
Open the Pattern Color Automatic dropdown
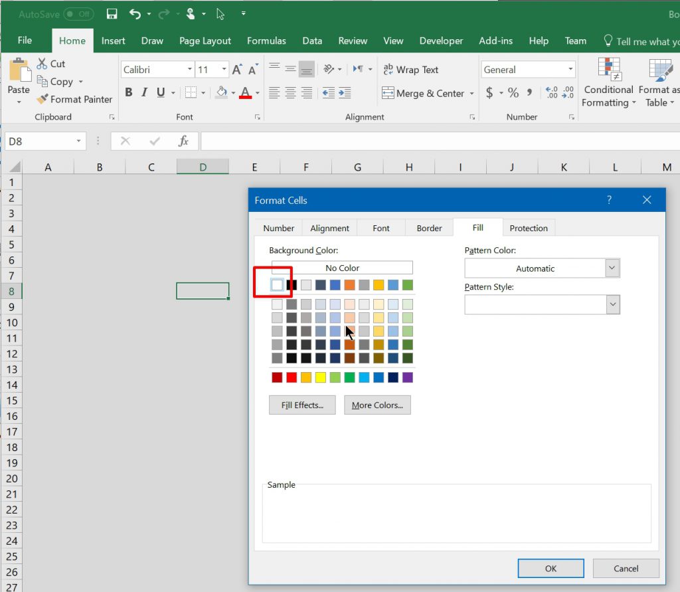(x=612, y=268)
